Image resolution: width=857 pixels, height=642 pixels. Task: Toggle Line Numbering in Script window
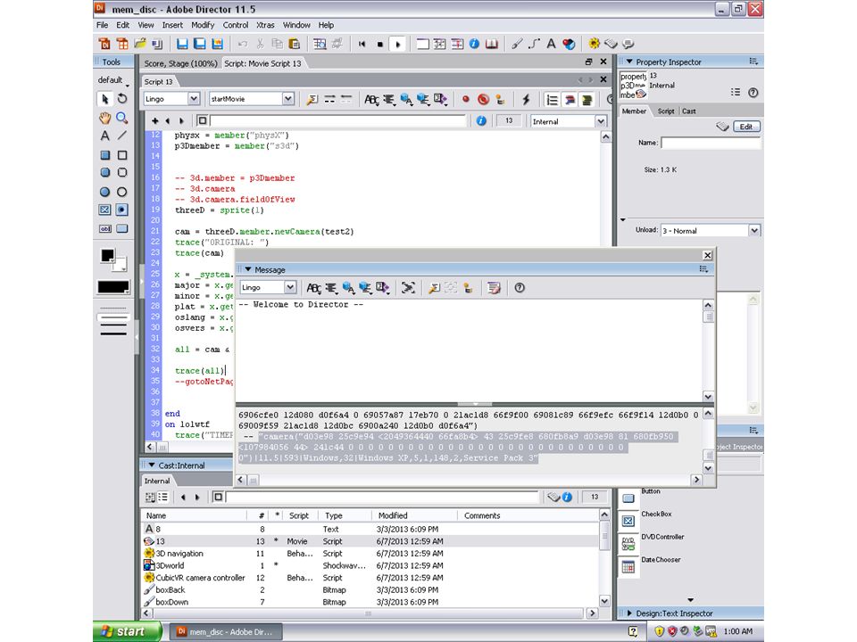pos(552,99)
